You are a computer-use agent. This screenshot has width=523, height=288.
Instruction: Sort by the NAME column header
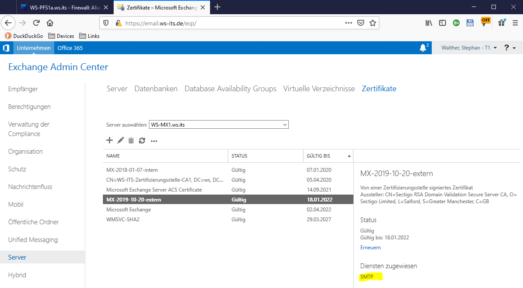tap(165, 156)
